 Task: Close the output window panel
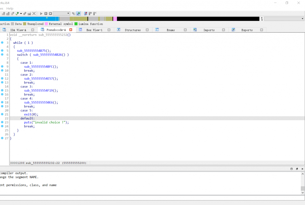(x=302, y=169)
